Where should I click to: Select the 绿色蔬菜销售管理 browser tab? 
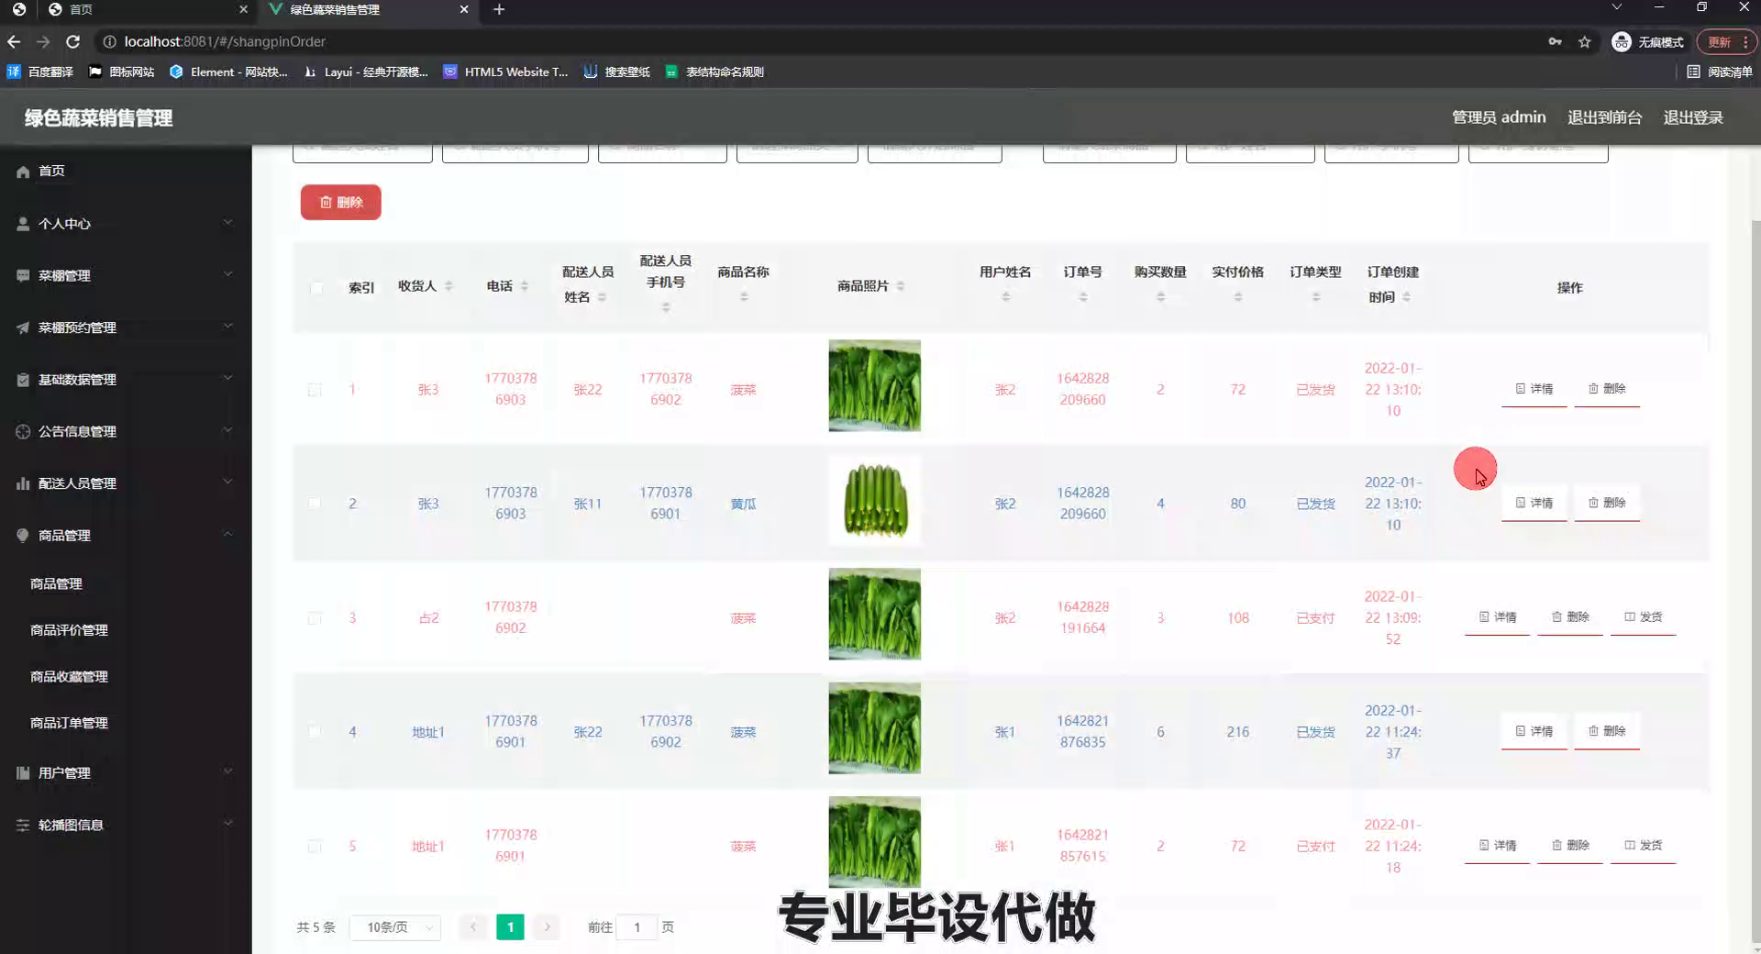point(367,9)
